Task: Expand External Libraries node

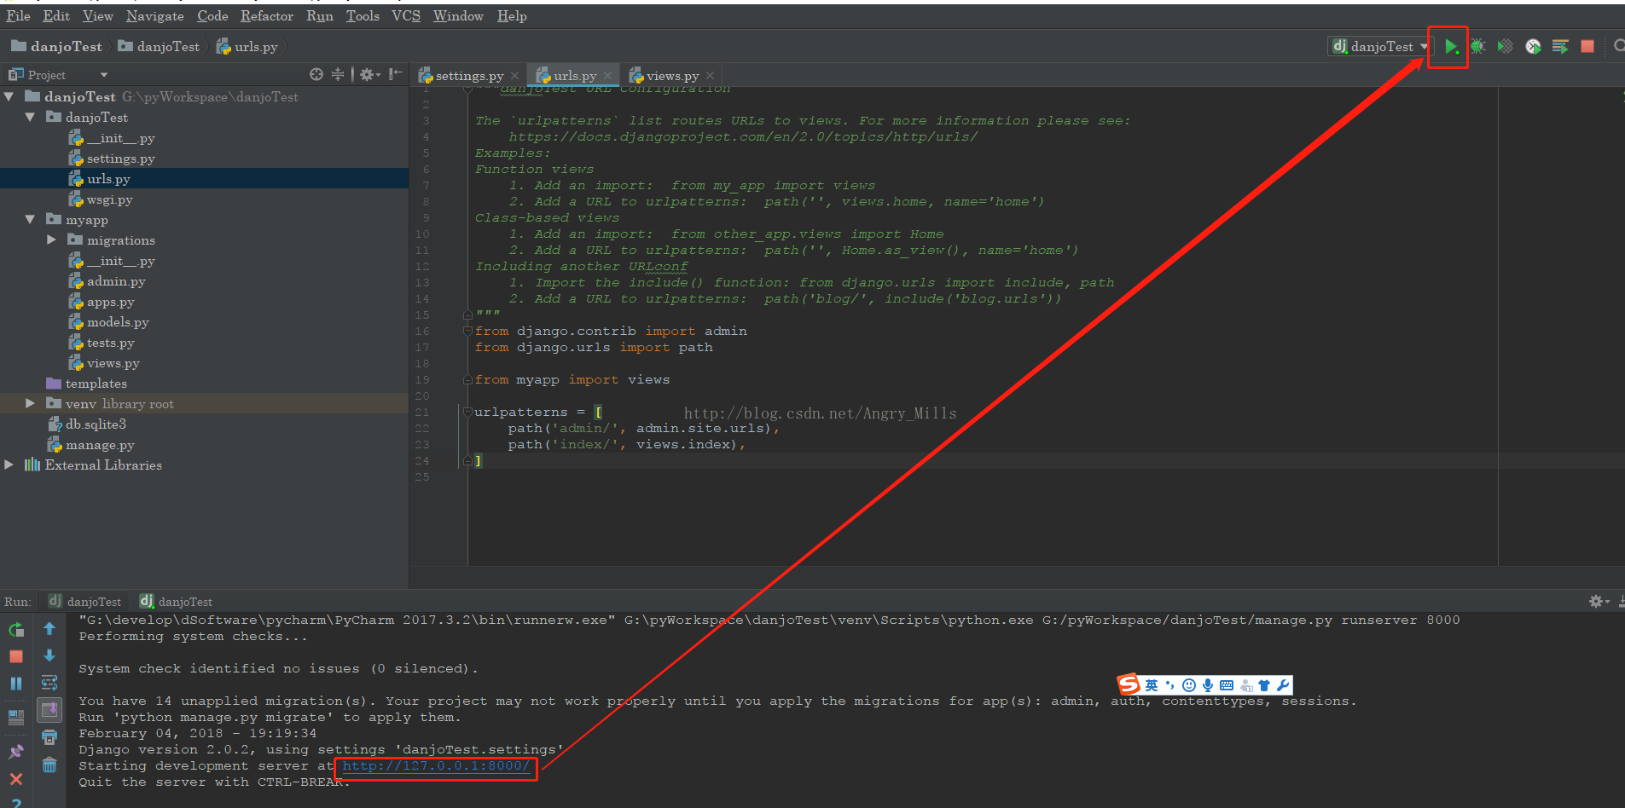Action: (9, 465)
